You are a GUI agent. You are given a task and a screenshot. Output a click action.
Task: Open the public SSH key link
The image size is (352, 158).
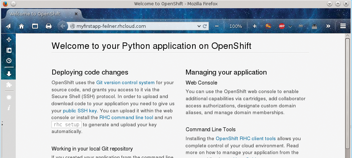click(80, 111)
